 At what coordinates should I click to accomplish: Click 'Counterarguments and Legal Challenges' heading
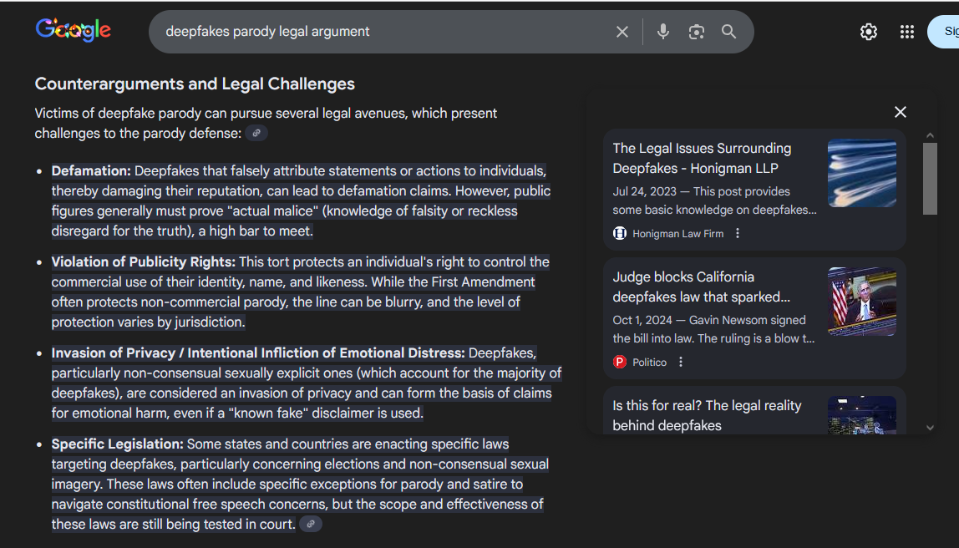point(195,84)
